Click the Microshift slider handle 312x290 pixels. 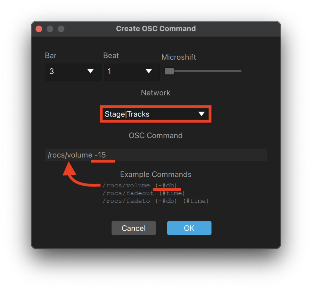coord(169,71)
